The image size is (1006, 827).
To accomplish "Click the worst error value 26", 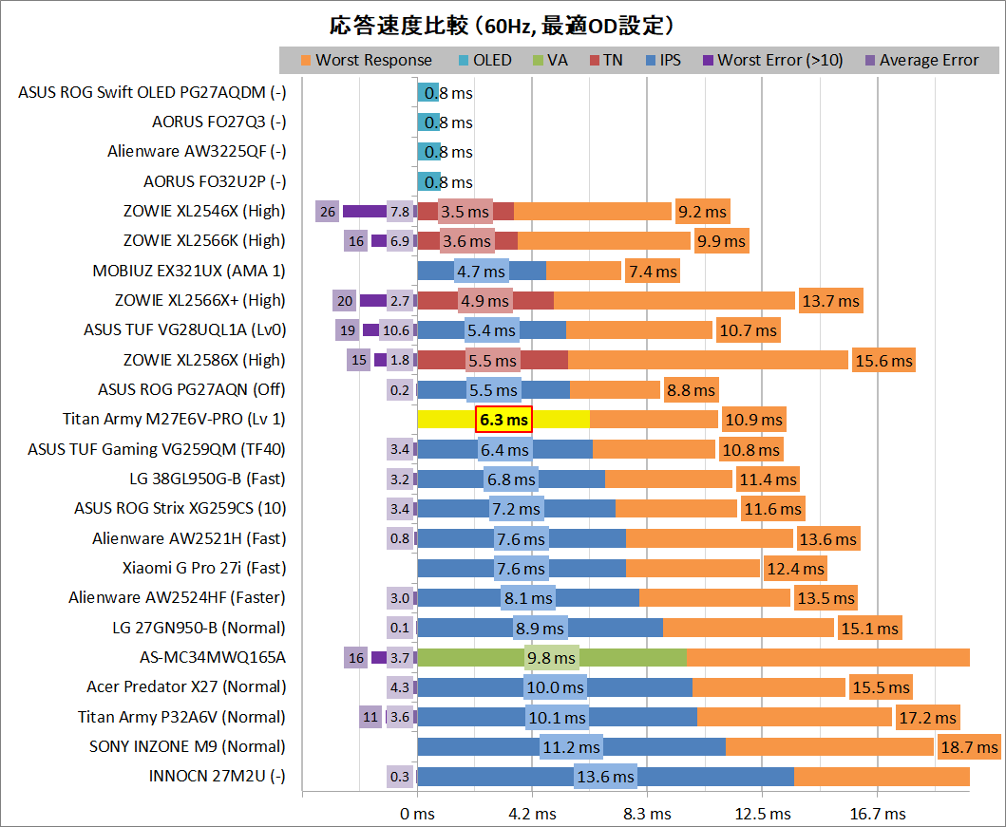I will click(327, 212).
